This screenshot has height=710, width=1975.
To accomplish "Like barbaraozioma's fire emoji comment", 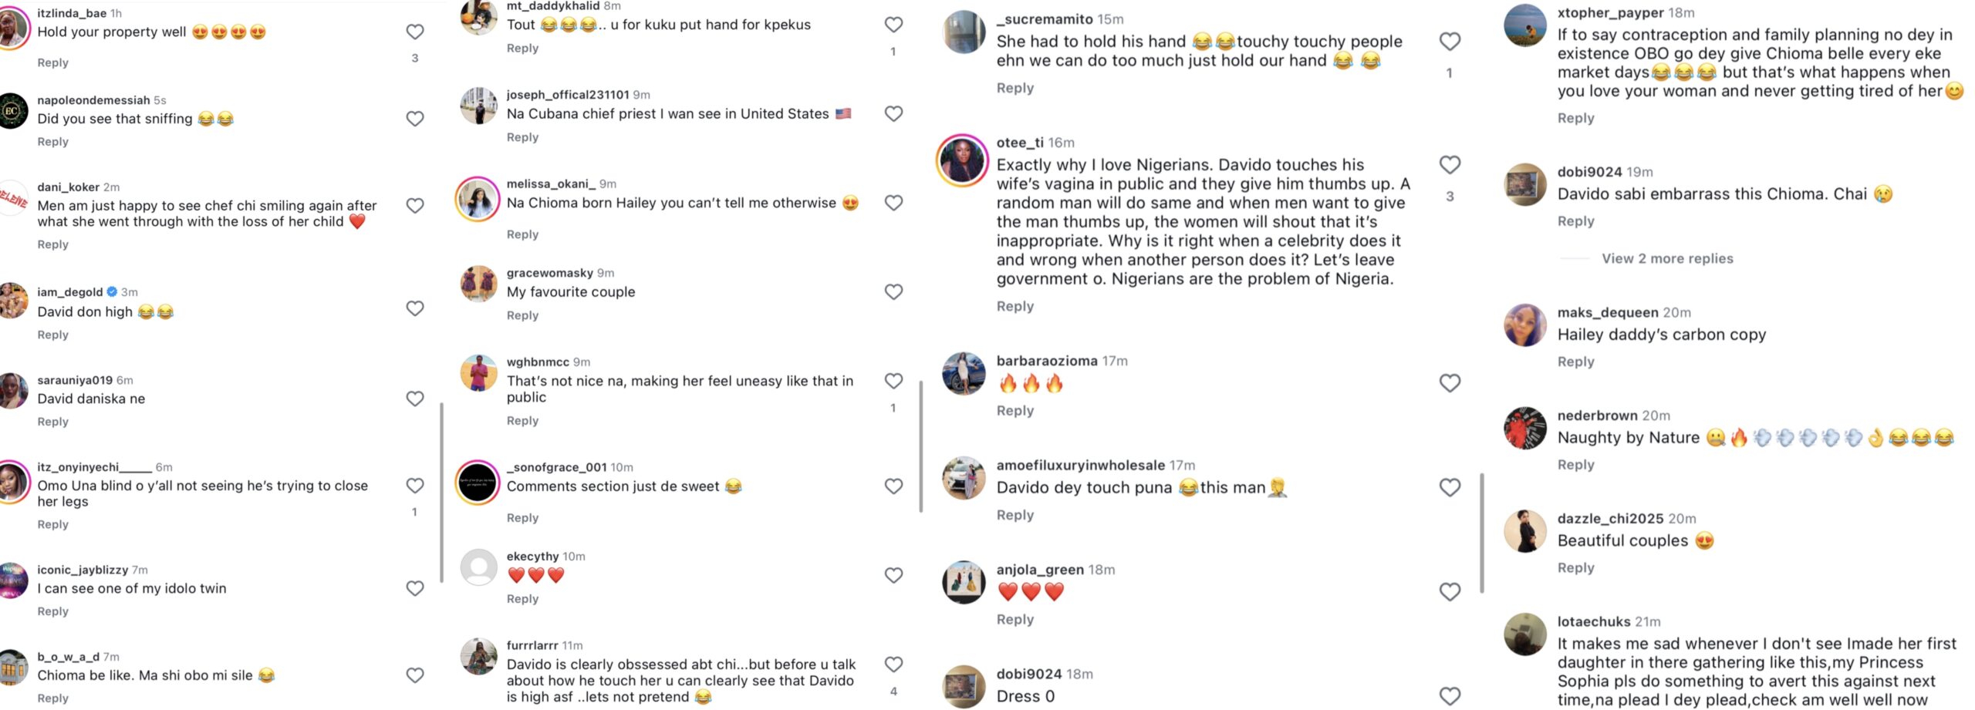I will click(x=1450, y=383).
